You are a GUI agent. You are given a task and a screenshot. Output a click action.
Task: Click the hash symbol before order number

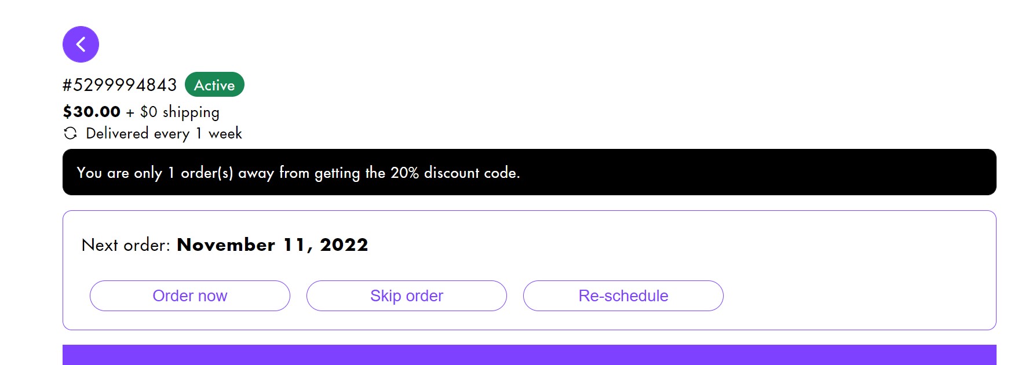(67, 85)
